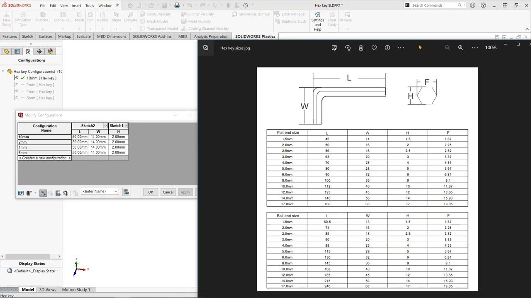Open the FeatureManager design tree tab
The image size is (531, 298).
[6, 51]
